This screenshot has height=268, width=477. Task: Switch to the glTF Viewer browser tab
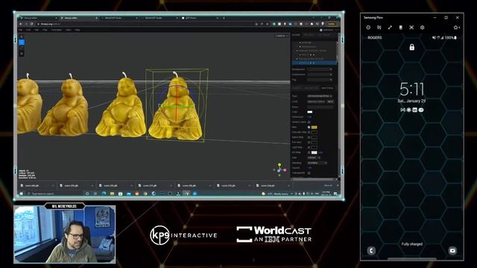199,18
